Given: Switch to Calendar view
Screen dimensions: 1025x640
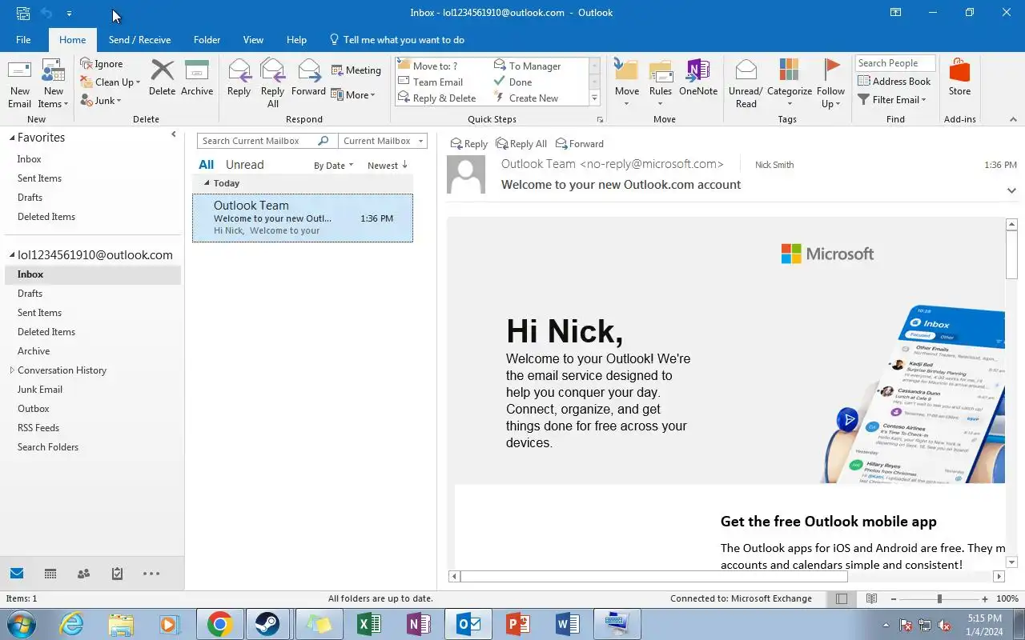Looking at the screenshot, I should click(x=50, y=574).
